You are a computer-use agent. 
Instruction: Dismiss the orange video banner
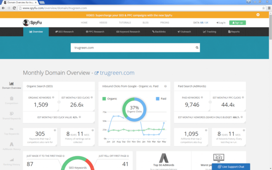point(258,15)
